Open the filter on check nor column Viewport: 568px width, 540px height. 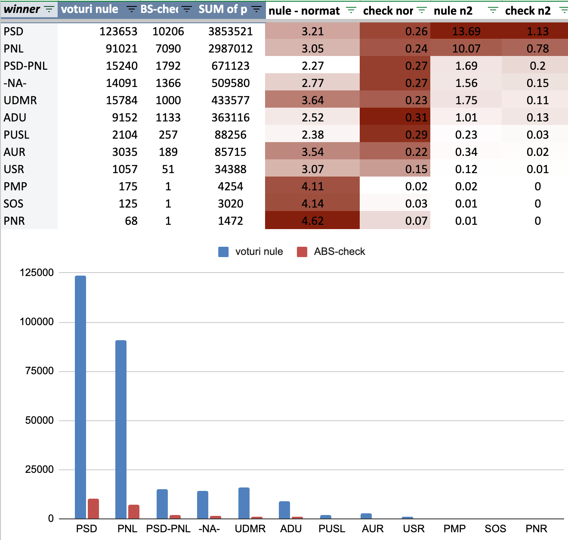coord(422,10)
